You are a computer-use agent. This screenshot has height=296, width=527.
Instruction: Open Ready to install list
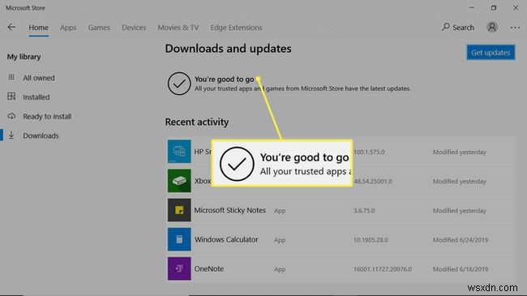[47, 117]
